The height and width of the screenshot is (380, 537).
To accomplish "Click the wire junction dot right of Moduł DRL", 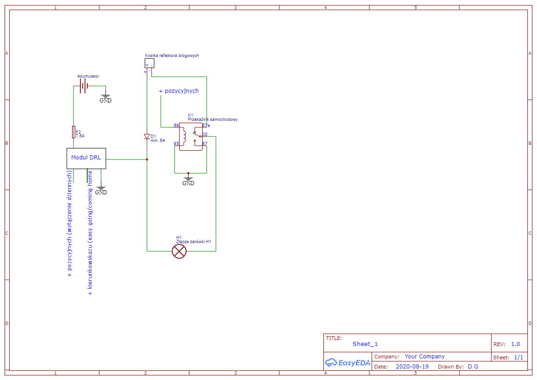I will 147,159.
